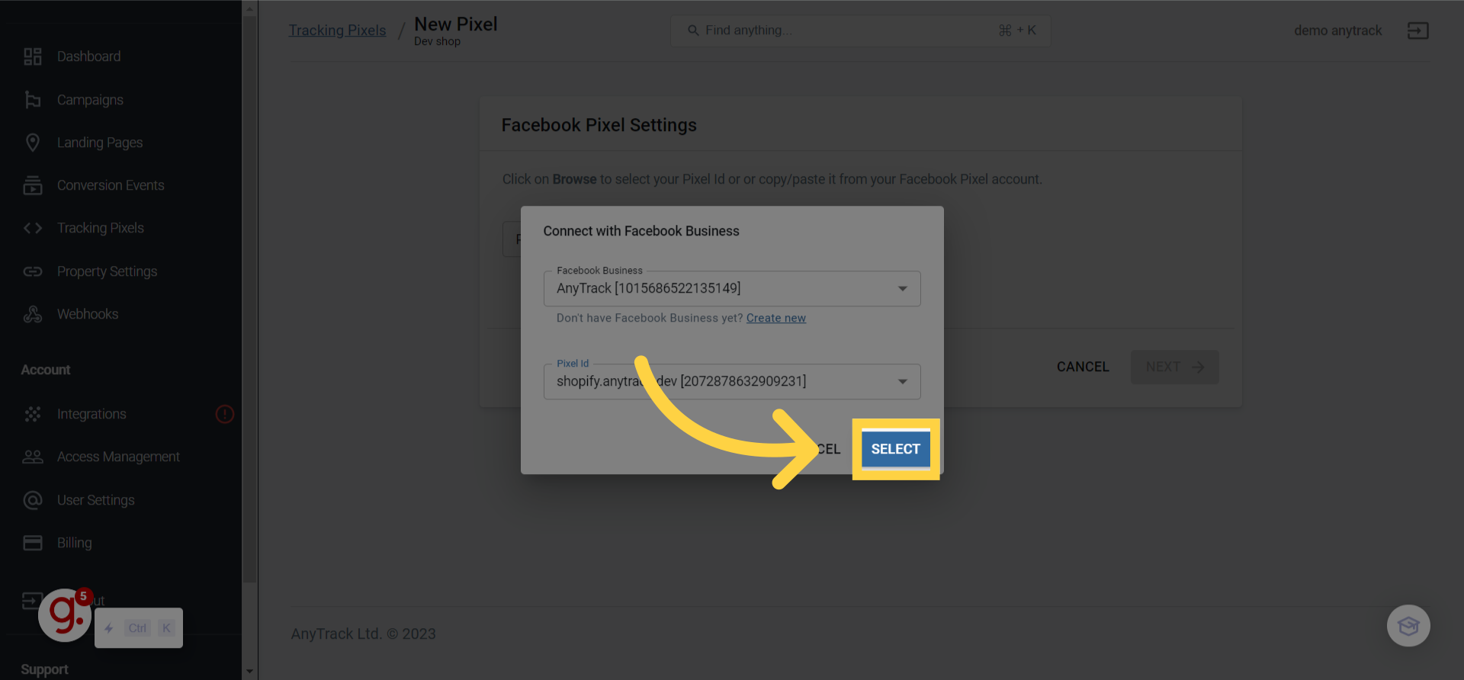This screenshot has width=1464, height=680.
Task: Click the Landing Pages pin icon
Action: pyautogui.click(x=32, y=143)
